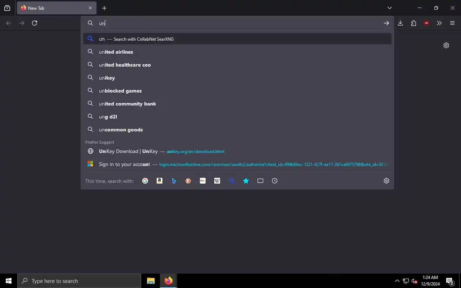Search this time with eBay
This screenshot has width=461, height=288.
click(203, 181)
